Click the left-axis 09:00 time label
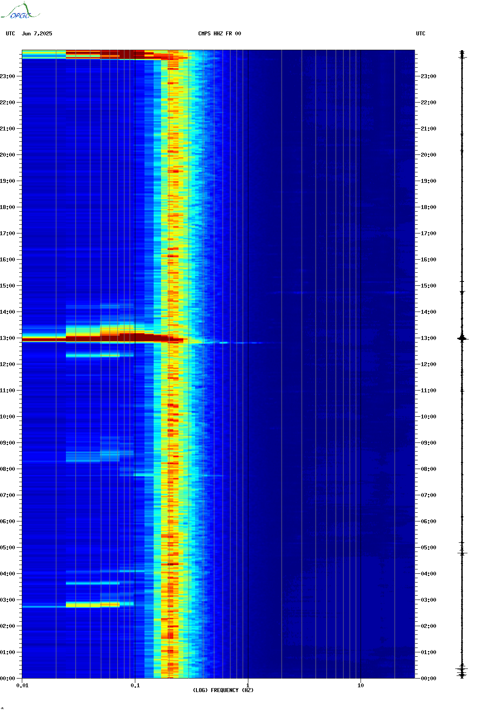The height and width of the screenshot is (713, 481). tap(7, 443)
